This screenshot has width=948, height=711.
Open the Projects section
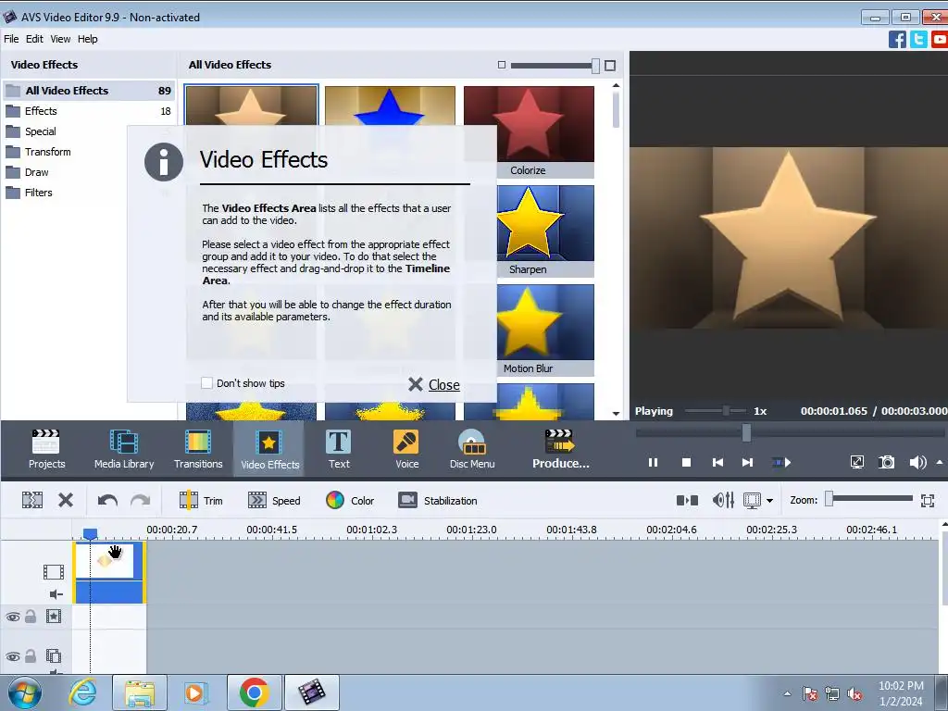click(46, 449)
